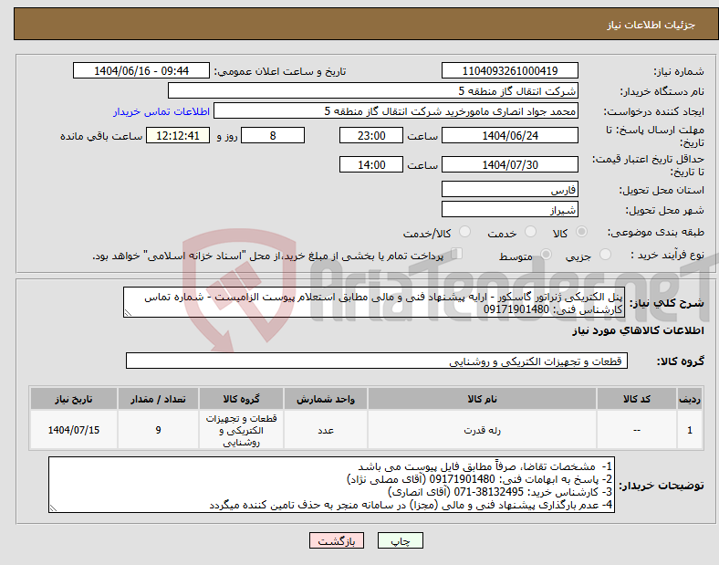Select the متوسط purchase type radio
Image resolution: width=719 pixels, height=565 pixels.
click(546, 254)
